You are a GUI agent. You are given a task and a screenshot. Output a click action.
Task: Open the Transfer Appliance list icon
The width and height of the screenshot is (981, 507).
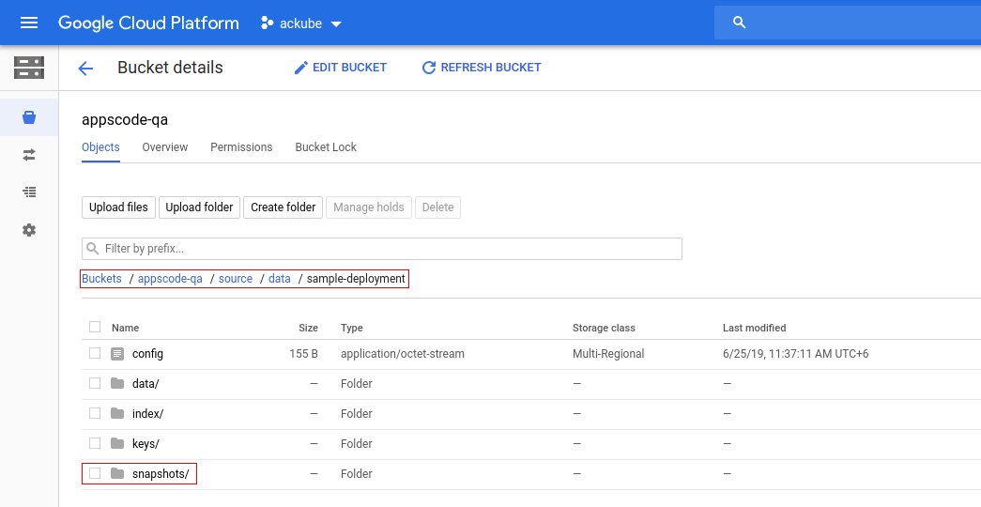click(29, 192)
